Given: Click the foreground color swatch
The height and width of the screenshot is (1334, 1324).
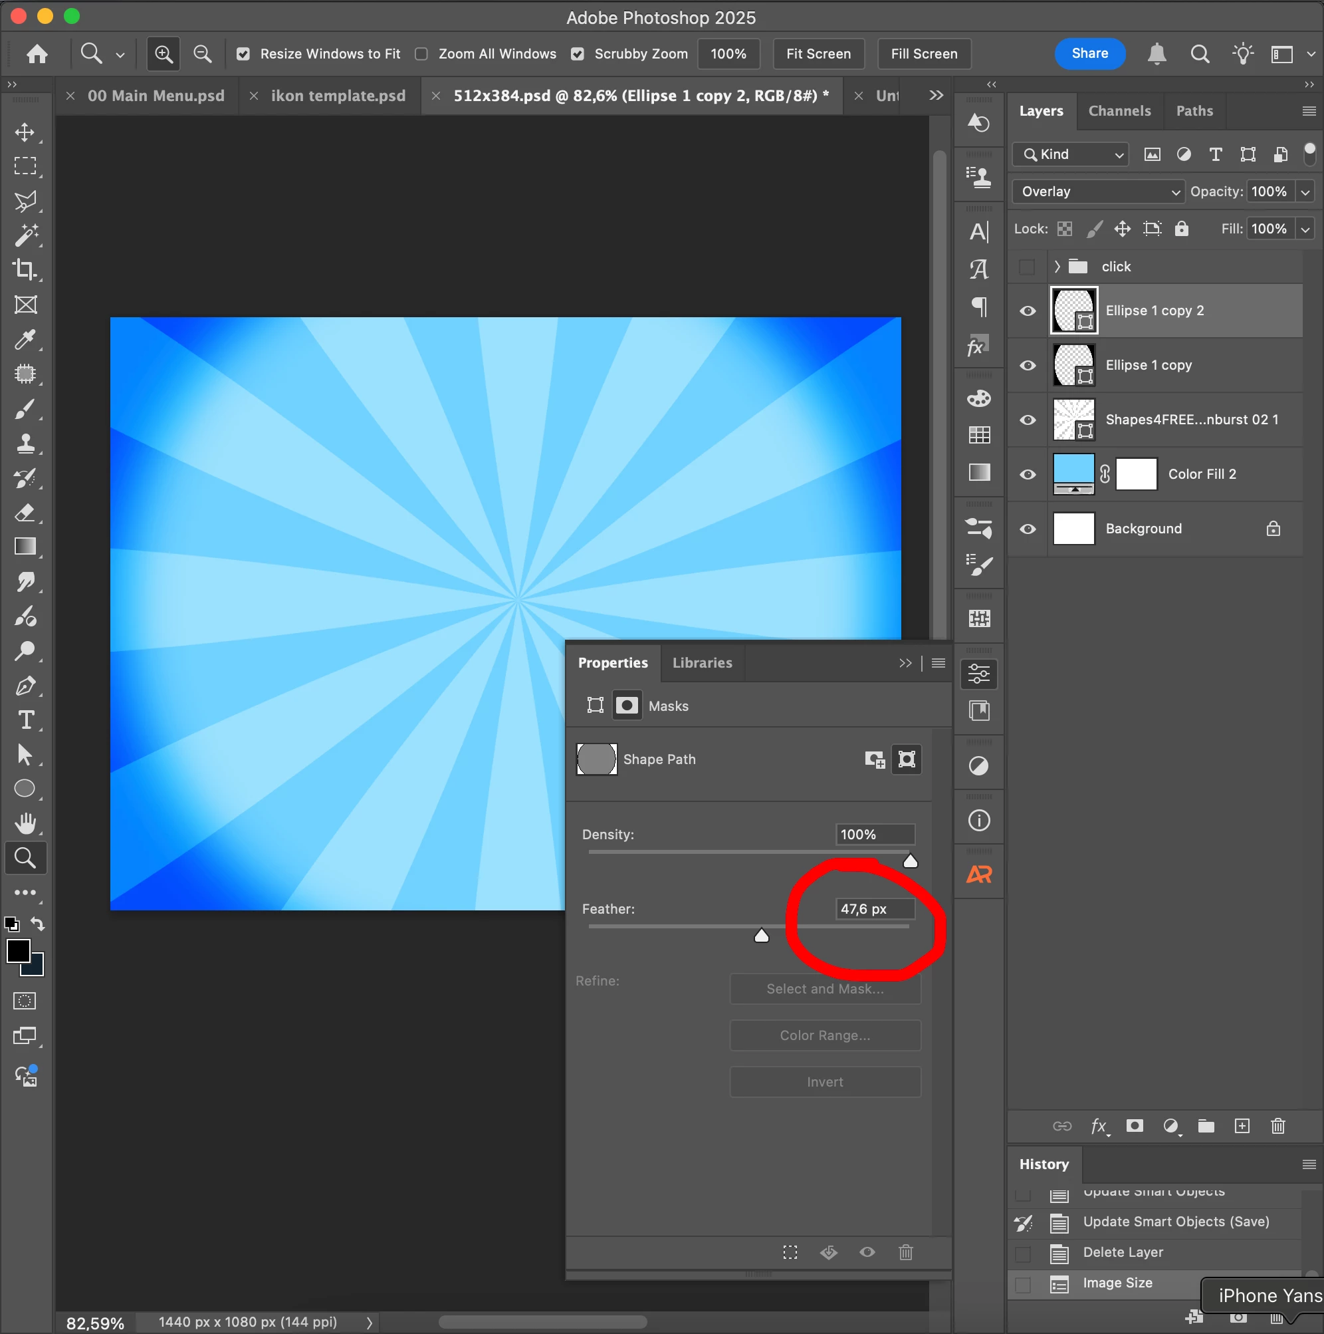Looking at the screenshot, I should pyautogui.click(x=18, y=951).
